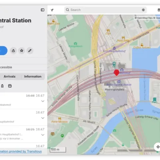Filter departures by bus icon
160x160 pixels.
pos(10,86)
